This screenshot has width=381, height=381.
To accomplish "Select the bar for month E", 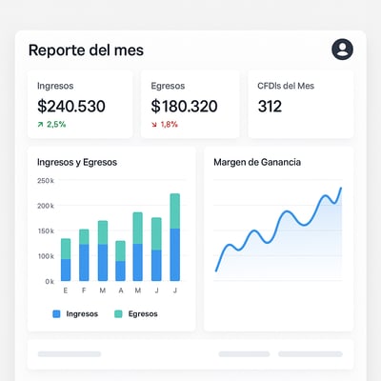I will [x=66, y=260].
